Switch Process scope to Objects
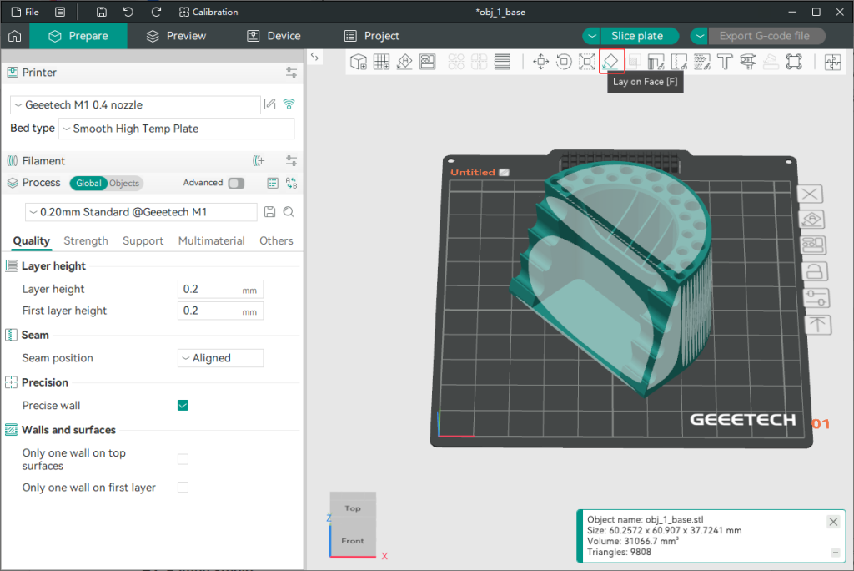 click(124, 183)
